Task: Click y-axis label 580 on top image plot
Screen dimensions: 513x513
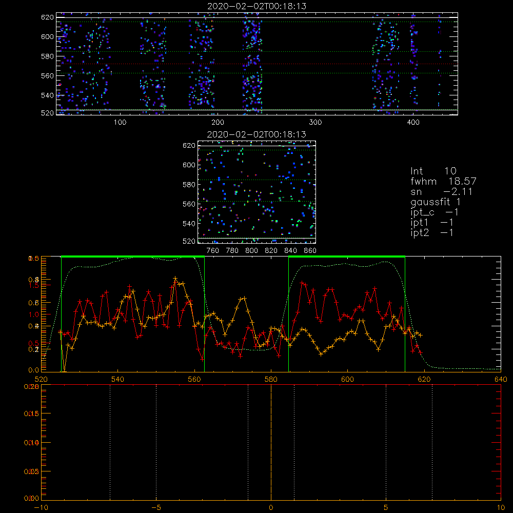Action: [47, 56]
